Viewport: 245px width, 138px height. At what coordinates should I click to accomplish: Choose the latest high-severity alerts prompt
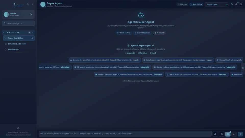(105, 60)
